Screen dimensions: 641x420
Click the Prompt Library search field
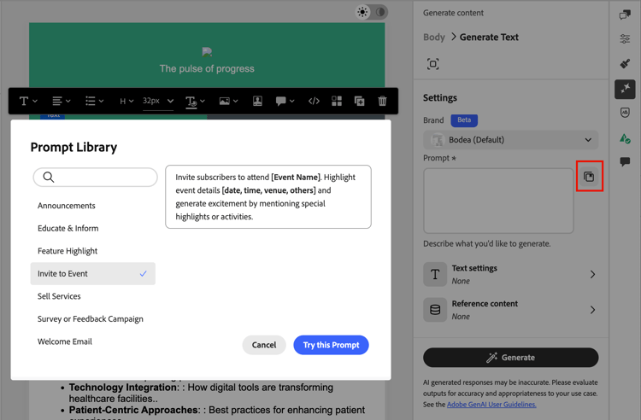point(95,178)
